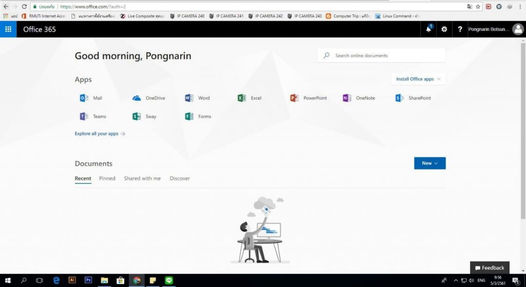Launch the PowerPoint app
Image resolution: width=526 pixels, height=287 pixels.
point(294,98)
